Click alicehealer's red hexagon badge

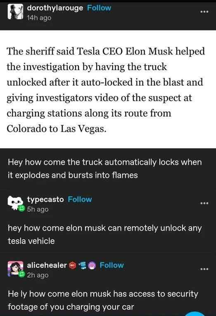click(x=73, y=265)
